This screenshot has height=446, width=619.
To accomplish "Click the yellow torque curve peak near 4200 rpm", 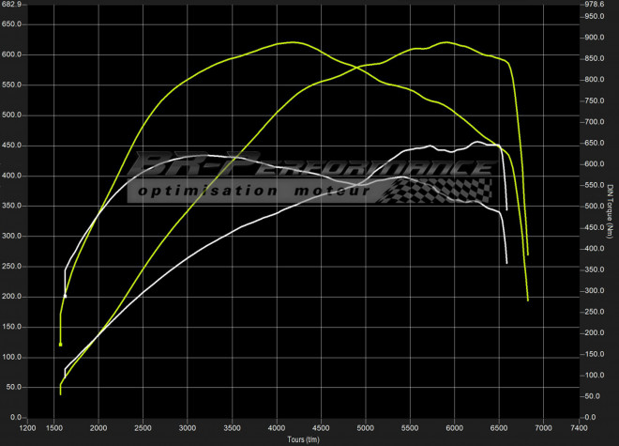I will pos(294,42).
